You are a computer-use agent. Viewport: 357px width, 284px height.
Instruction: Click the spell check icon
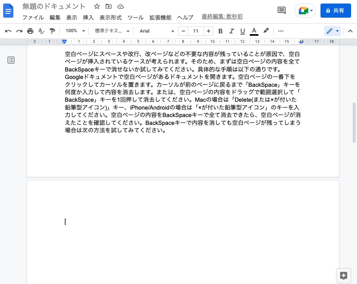point(41,31)
